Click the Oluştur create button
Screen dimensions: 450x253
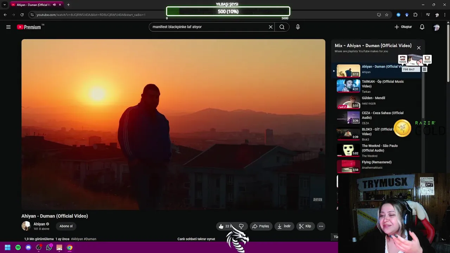tap(403, 27)
